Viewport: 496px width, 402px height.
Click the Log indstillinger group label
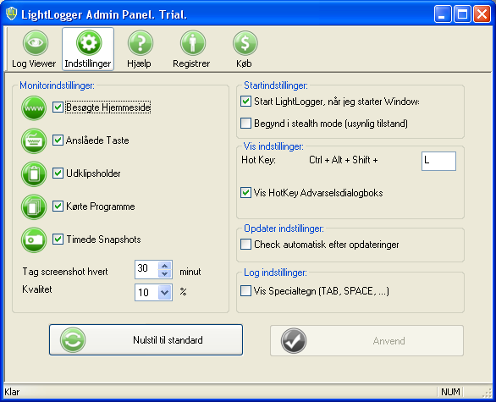[x=275, y=273]
